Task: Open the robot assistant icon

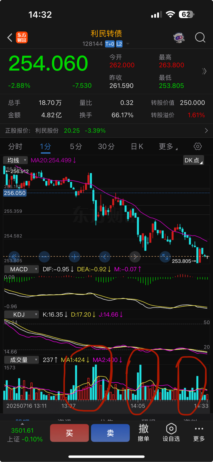Action: 179,37
